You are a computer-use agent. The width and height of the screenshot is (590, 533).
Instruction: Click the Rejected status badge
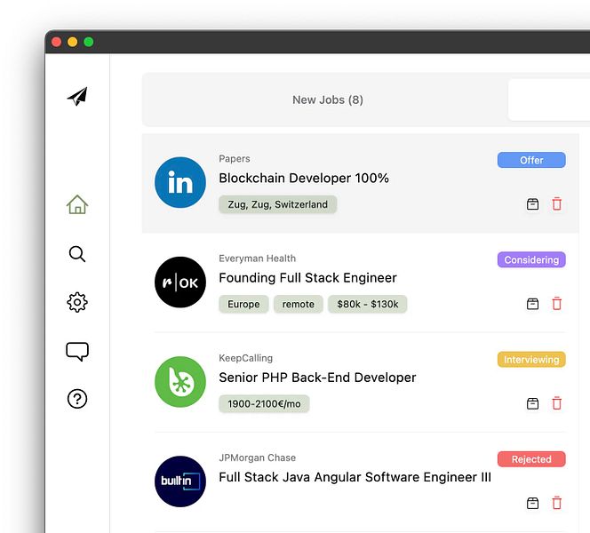point(531,459)
